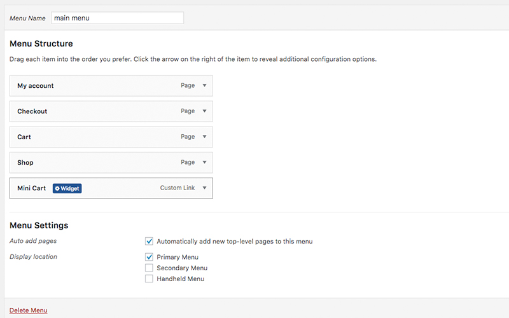Screen dimensions: 509x318
Task: Click the Menu Settings heading
Action: pos(39,225)
